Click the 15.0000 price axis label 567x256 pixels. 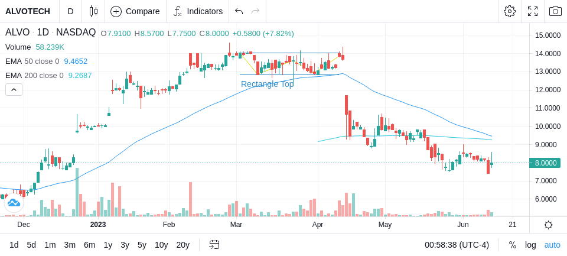coord(548,35)
